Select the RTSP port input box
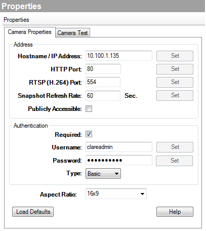206x231 pixels. [103, 82]
